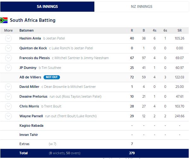The image size is (190, 159).
Task: Expand Quinton de Kock's dismissal details
Action: click(x=9, y=48)
